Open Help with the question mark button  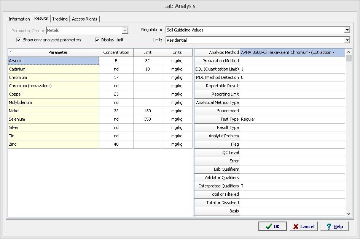[334, 226]
